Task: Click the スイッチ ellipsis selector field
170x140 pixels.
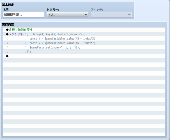Action: click(111, 15)
